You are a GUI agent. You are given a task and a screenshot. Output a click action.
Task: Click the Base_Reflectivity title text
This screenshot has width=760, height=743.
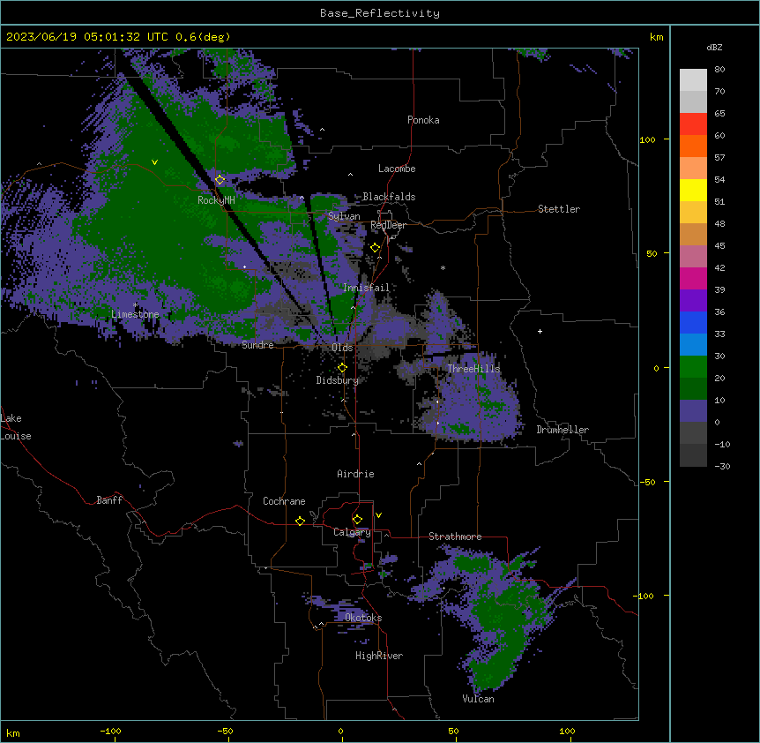point(380,13)
